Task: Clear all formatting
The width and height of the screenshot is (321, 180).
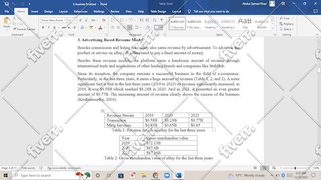Action: [104, 20]
